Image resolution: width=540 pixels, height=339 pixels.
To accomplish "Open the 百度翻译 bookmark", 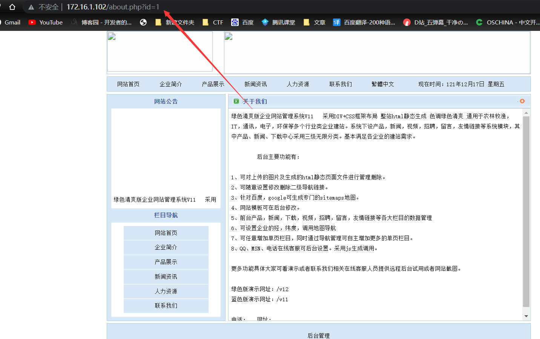I will point(364,22).
